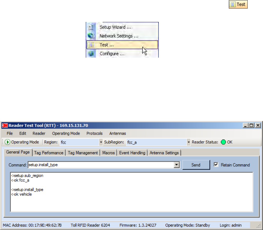Click the Send button
The width and height of the screenshot is (263, 230).
(196, 165)
